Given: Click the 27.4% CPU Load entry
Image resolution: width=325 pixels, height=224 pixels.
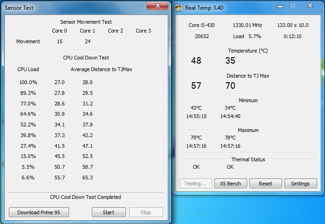Looking at the screenshot, I should 28,146.
